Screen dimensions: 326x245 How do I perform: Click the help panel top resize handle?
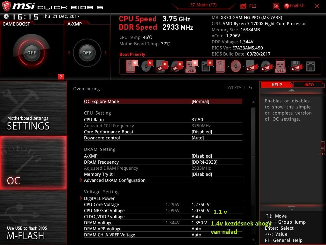click(x=292, y=91)
